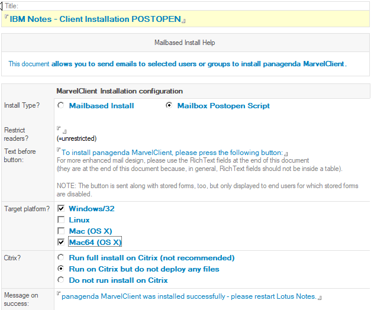Select Do not run install on Citrix
Viewport: 374px width, 310px height.
click(61, 280)
